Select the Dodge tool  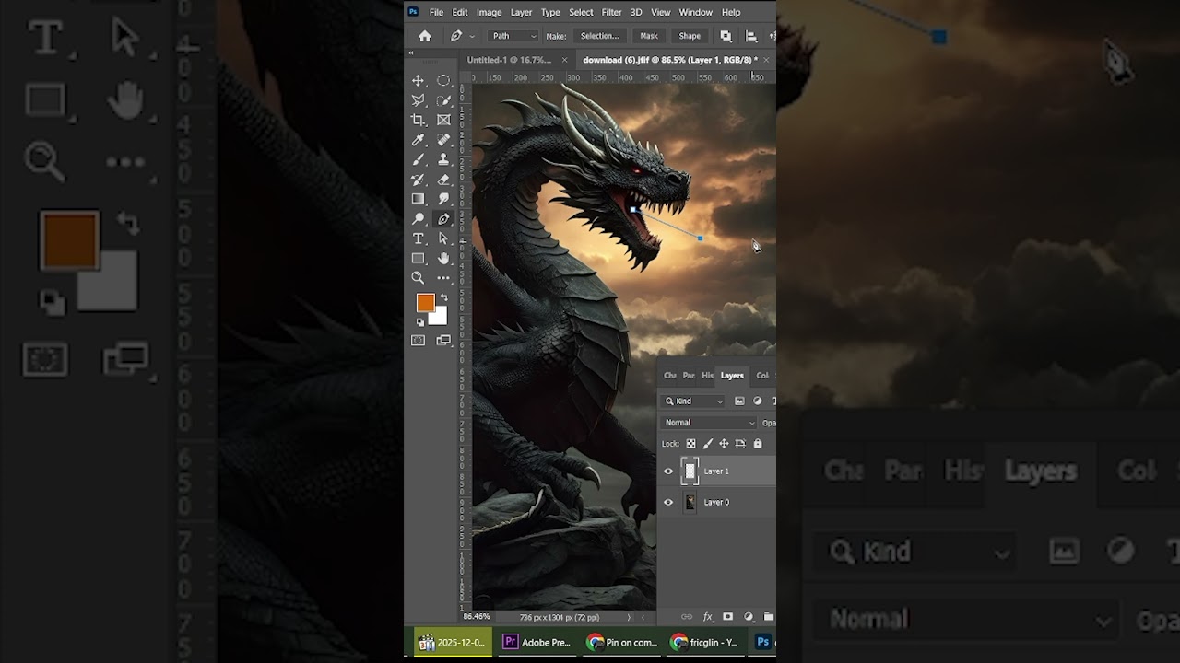tap(419, 219)
